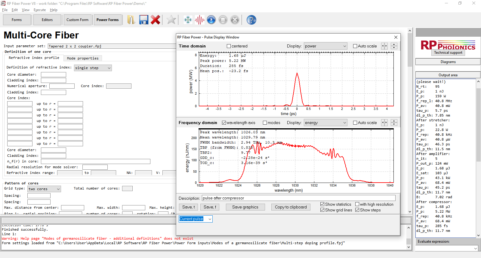Click the Output area vertical scrollbar
This screenshot has height=258, width=481.
(x=479, y=158)
